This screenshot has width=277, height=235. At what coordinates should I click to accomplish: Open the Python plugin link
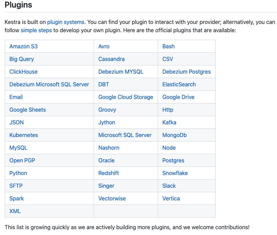coord(18,173)
